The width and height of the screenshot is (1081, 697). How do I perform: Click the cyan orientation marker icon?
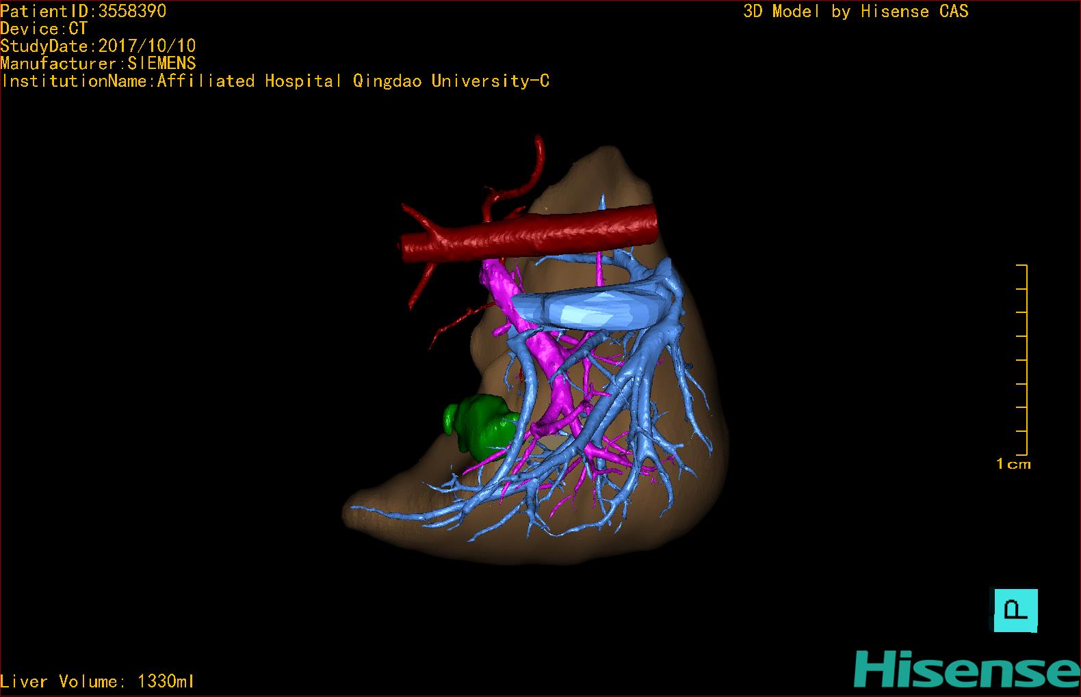tap(1015, 610)
